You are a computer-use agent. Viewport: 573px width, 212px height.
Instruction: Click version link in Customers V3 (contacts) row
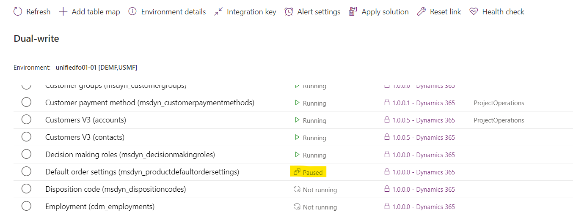424,138
